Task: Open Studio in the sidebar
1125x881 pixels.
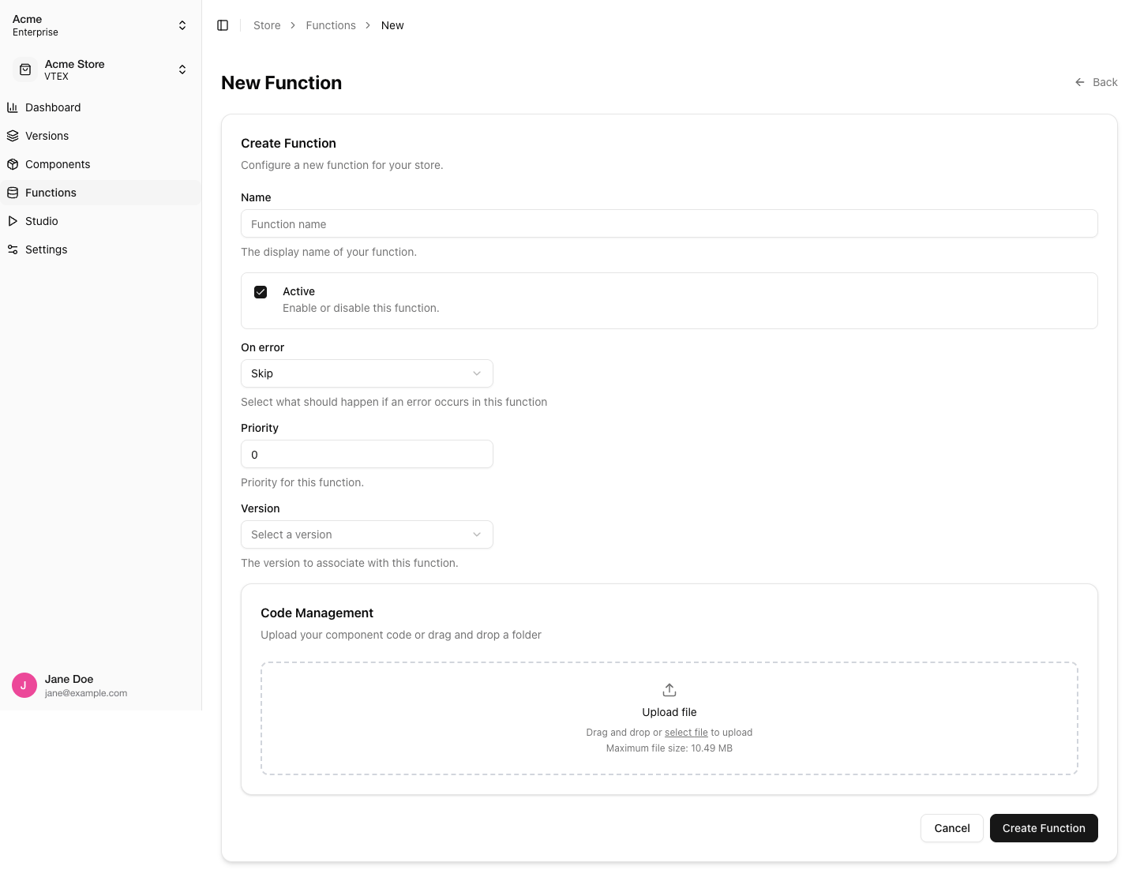Action: [100, 221]
